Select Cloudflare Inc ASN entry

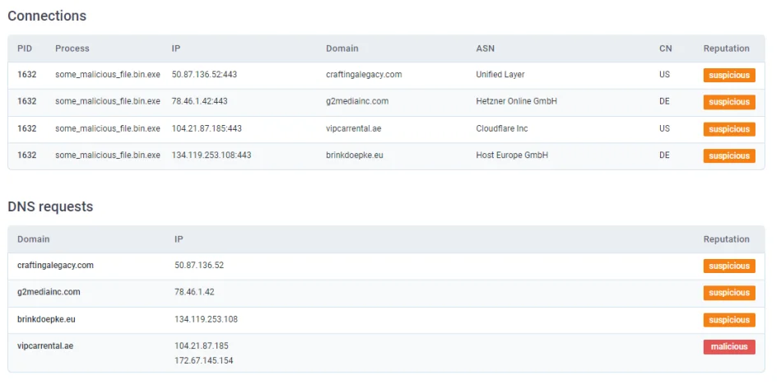coord(502,128)
